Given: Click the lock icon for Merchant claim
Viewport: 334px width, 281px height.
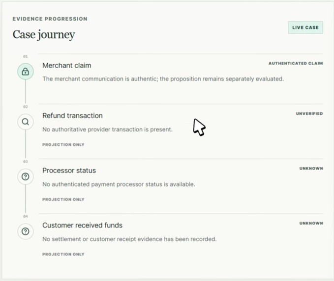Looking at the screenshot, I should [26, 72].
